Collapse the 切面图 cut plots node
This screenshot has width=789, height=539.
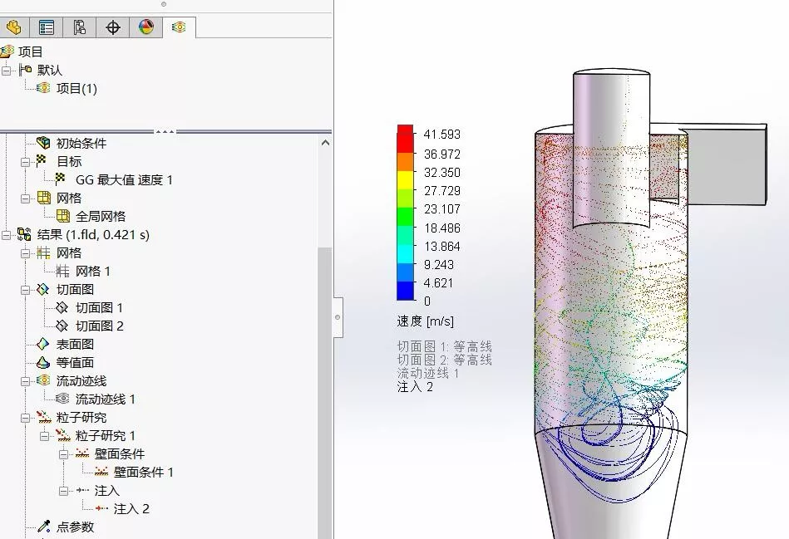(x=26, y=289)
